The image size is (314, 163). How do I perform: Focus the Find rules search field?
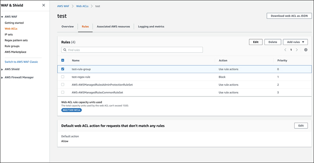point(133,50)
